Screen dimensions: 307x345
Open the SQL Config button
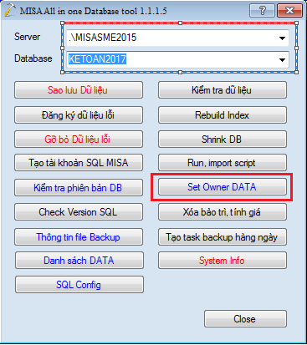(x=79, y=285)
